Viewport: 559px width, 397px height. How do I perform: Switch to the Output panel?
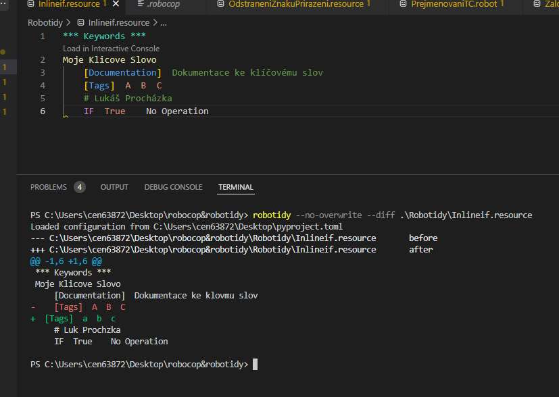(x=114, y=187)
